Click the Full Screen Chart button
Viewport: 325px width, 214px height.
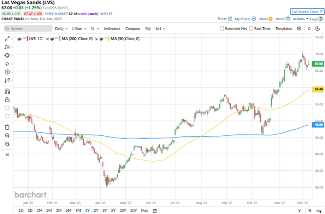click(307, 12)
